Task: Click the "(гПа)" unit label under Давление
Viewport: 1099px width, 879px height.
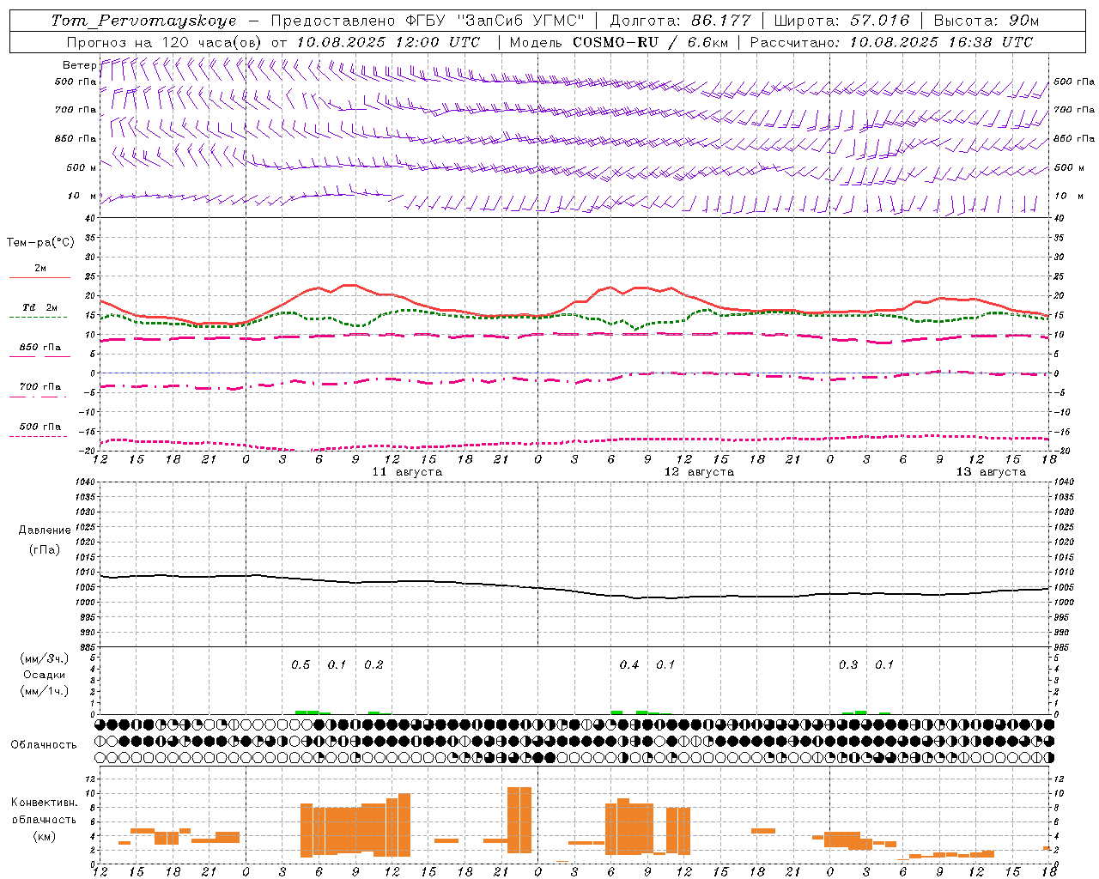Action: tap(44, 549)
